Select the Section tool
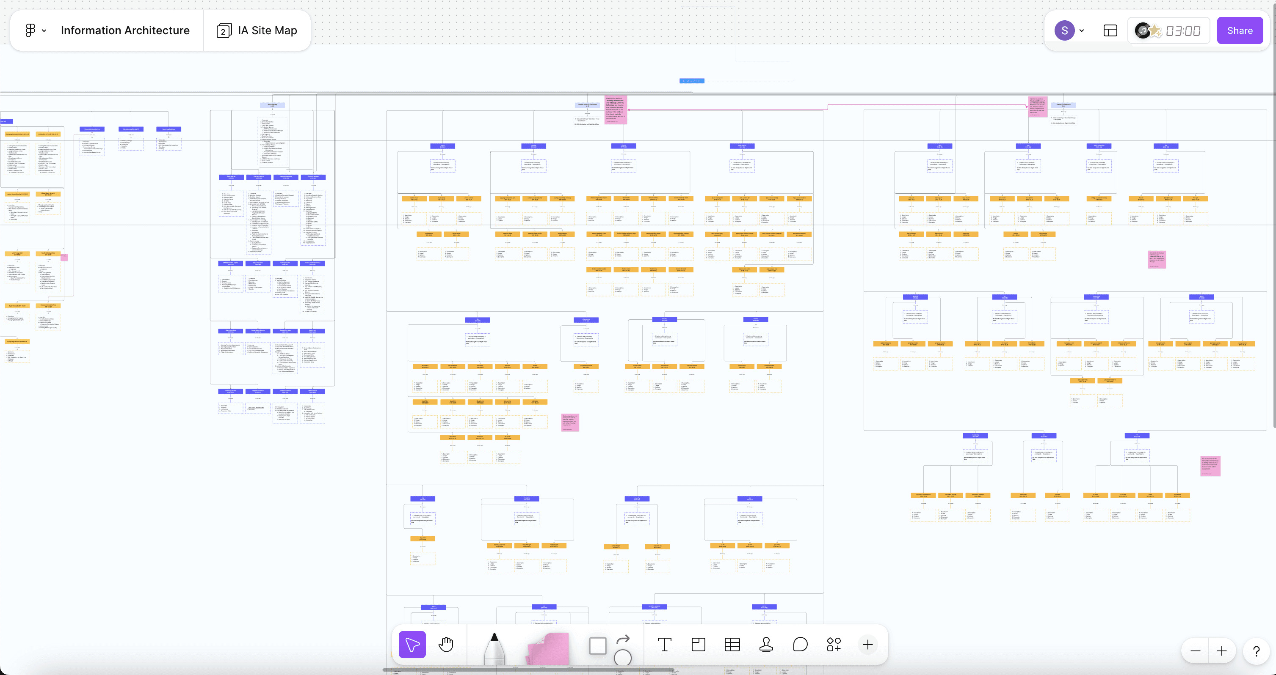 pyautogui.click(x=699, y=644)
